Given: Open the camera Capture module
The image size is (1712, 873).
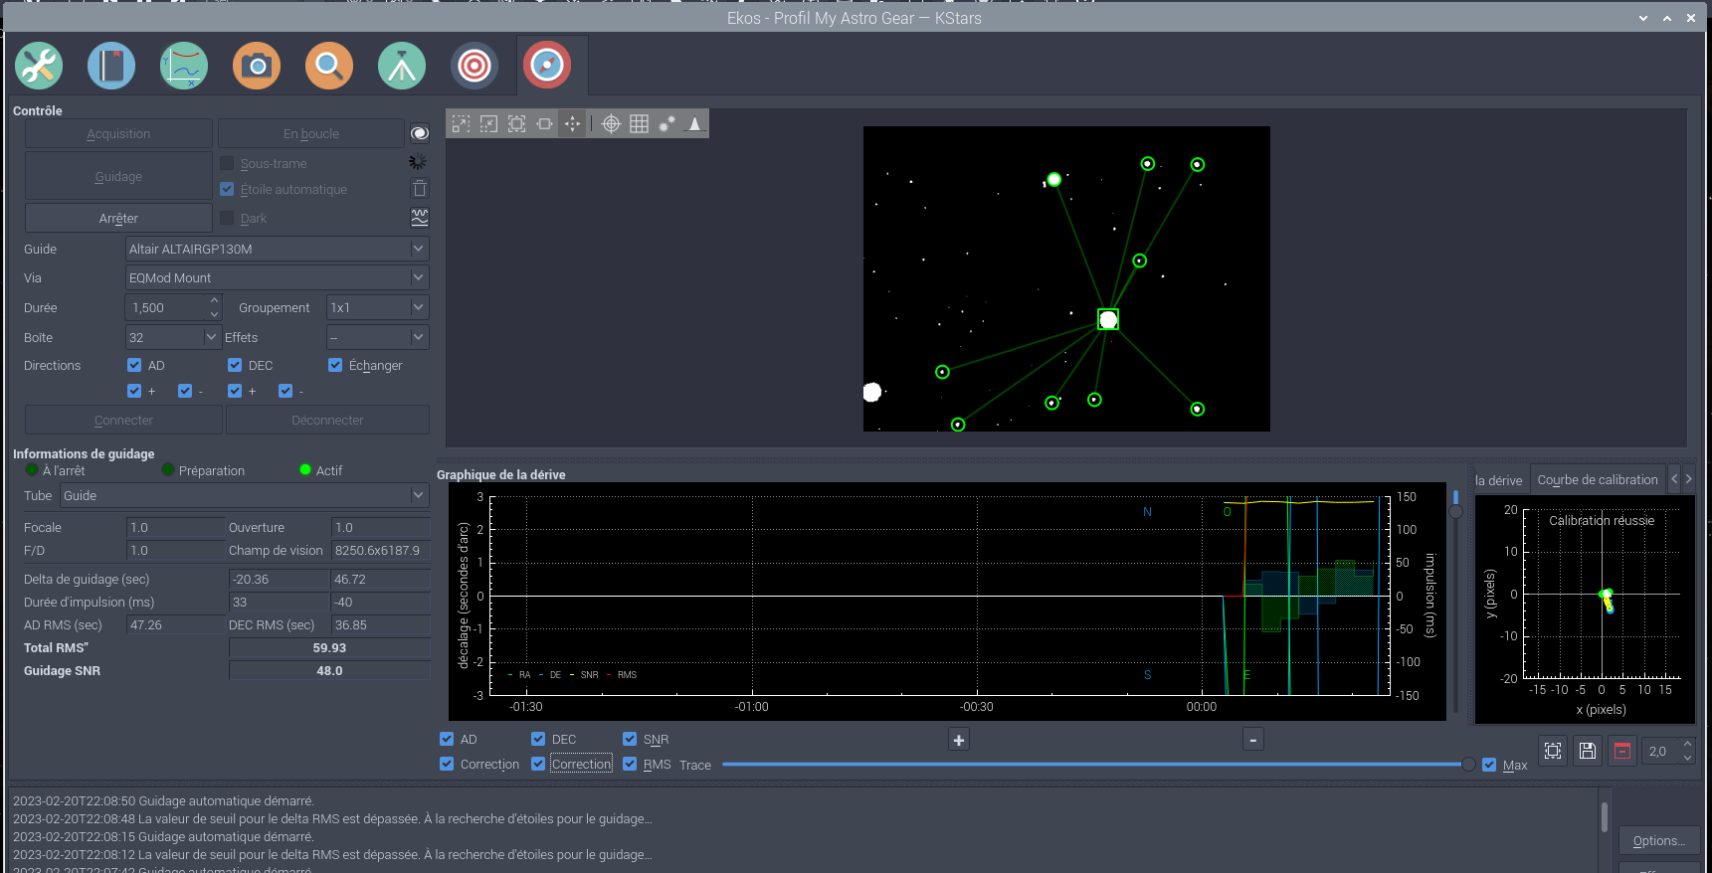Looking at the screenshot, I should [x=257, y=67].
